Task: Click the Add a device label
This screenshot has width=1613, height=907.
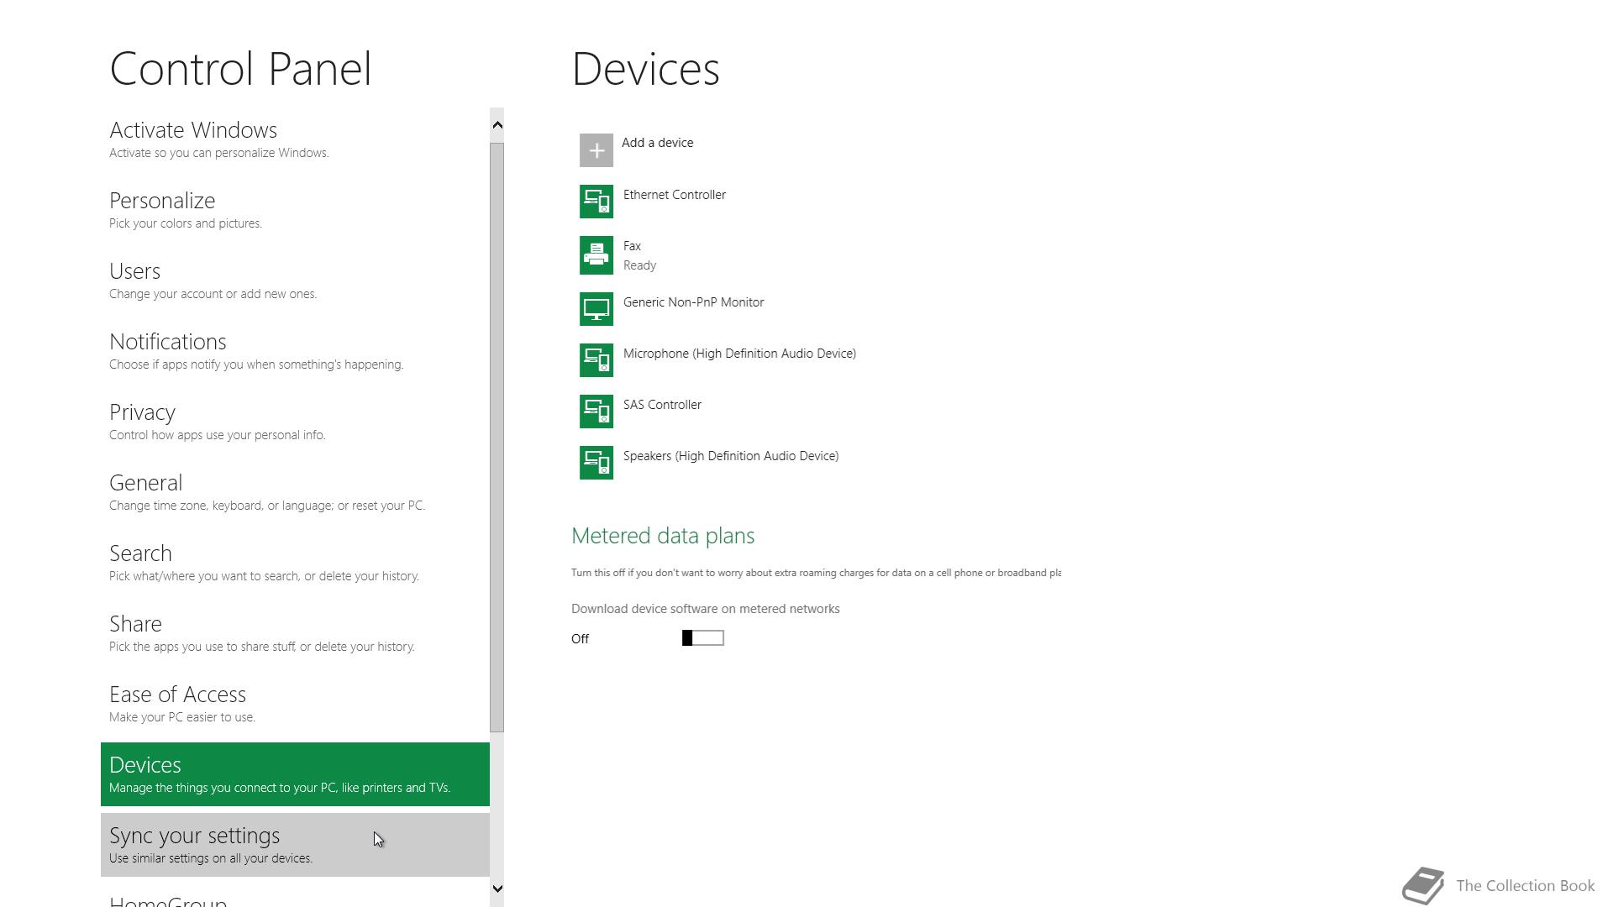Action: tap(657, 143)
